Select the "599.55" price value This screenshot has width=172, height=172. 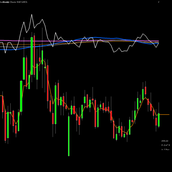(165, 141)
